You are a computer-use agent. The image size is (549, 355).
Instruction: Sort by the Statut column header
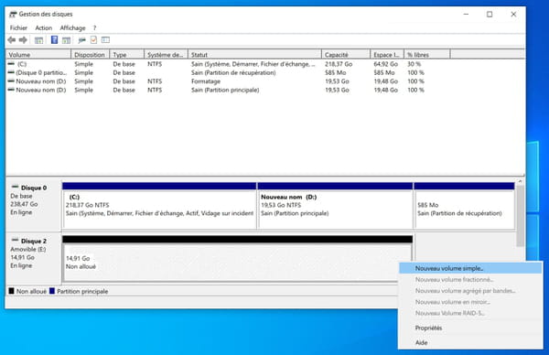click(x=254, y=55)
